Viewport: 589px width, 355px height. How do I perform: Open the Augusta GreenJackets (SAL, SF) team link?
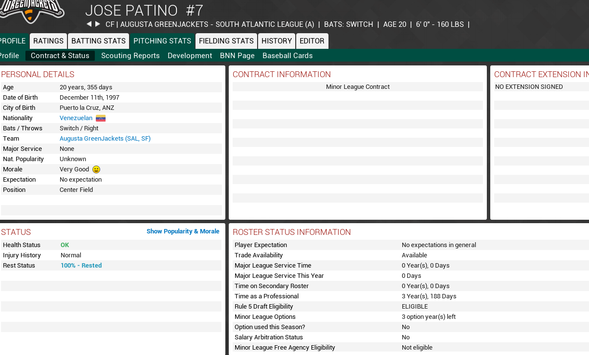[x=105, y=139]
